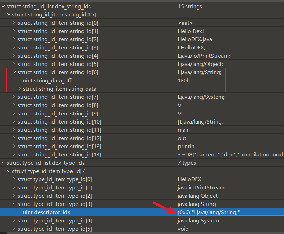This screenshot has height=234, width=284.
Task: Expand string_id[3] node
Action: pos(14,47)
